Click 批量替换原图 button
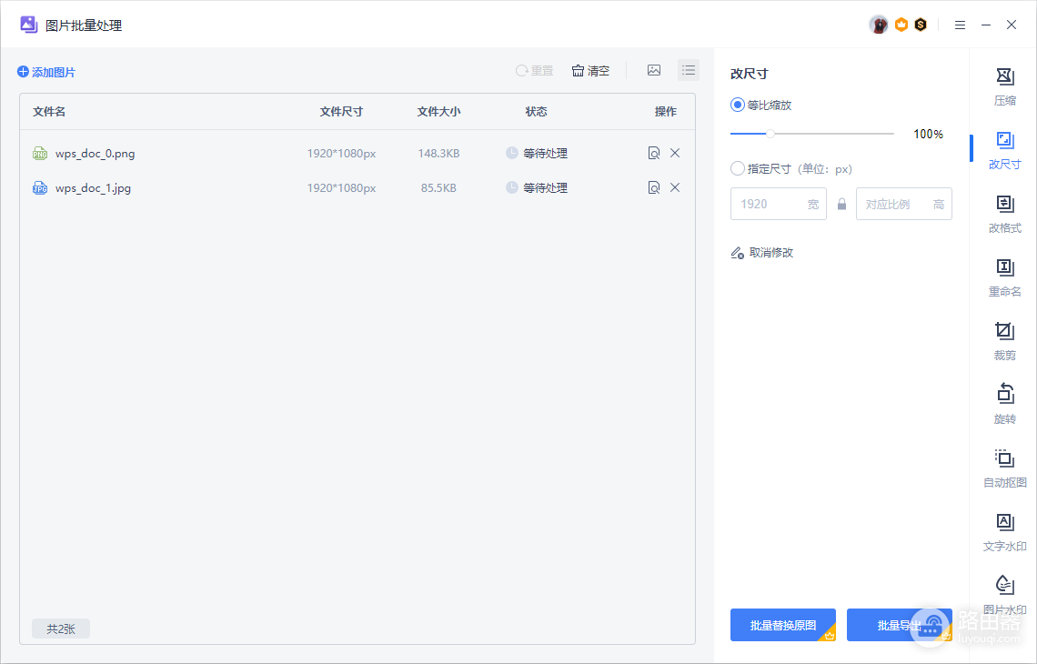 pyautogui.click(x=783, y=625)
